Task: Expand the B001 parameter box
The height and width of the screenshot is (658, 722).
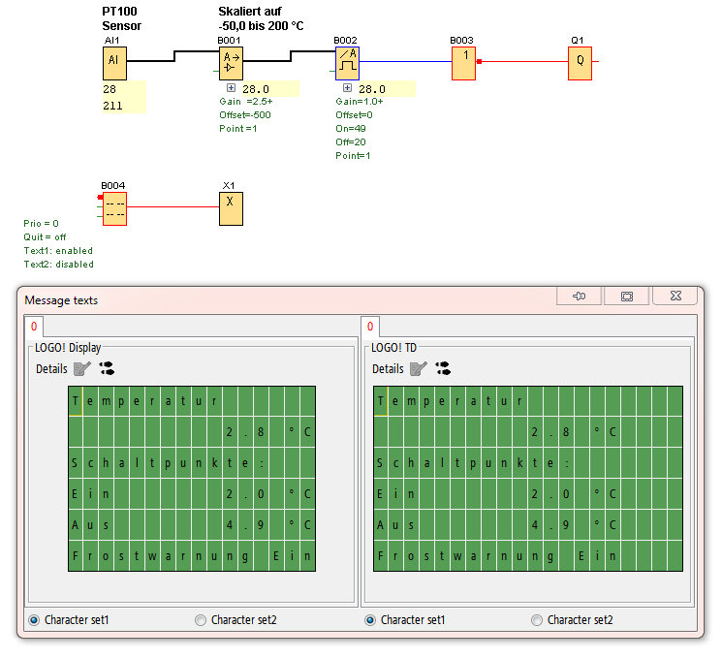Action: click(x=231, y=88)
